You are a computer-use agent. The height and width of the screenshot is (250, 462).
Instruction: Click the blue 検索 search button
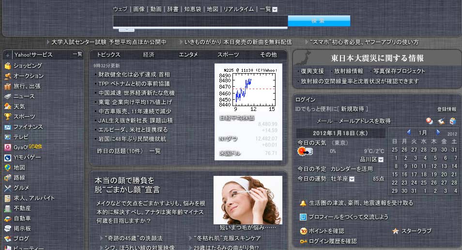(x=319, y=21)
